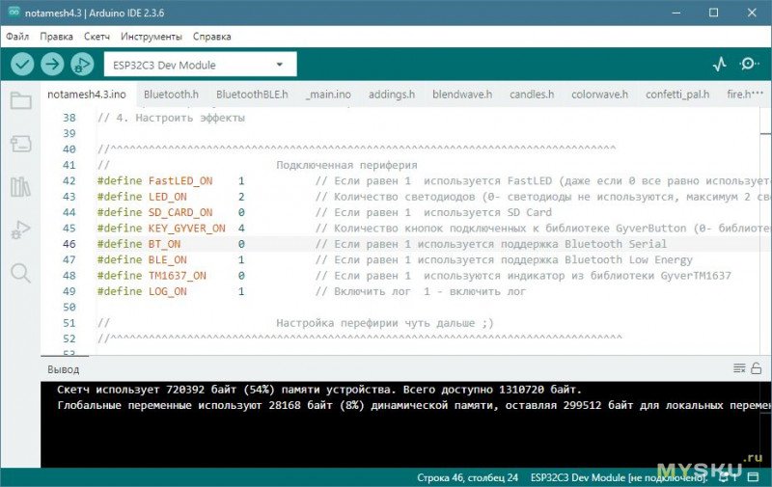Open the sidebar Search panel
The height and width of the screenshot is (487, 772).
tap(20, 273)
